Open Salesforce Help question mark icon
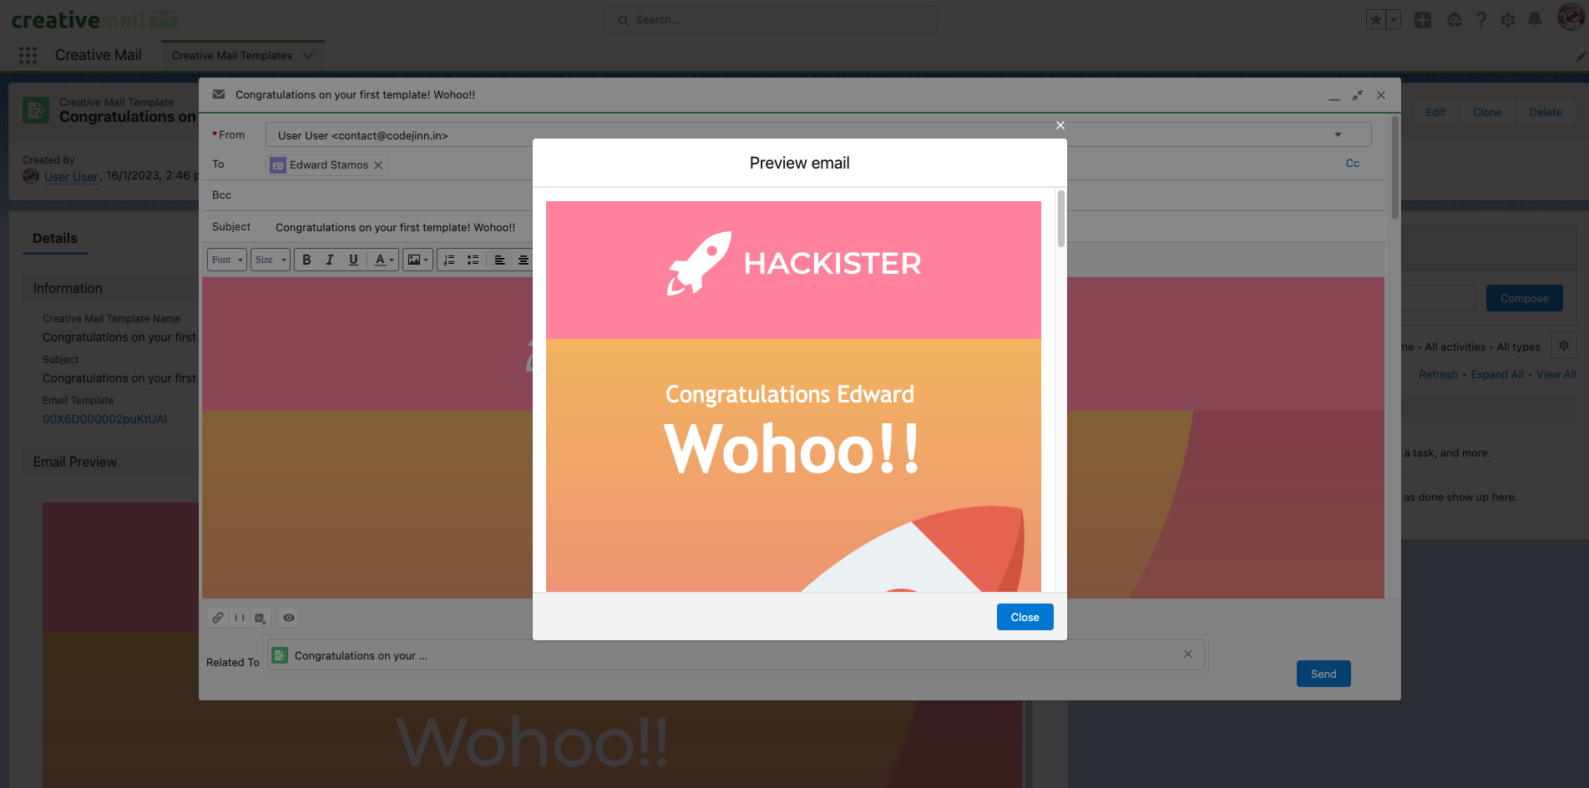Image resolution: width=1589 pixels, height=788 pixels. coord(1481,19)
